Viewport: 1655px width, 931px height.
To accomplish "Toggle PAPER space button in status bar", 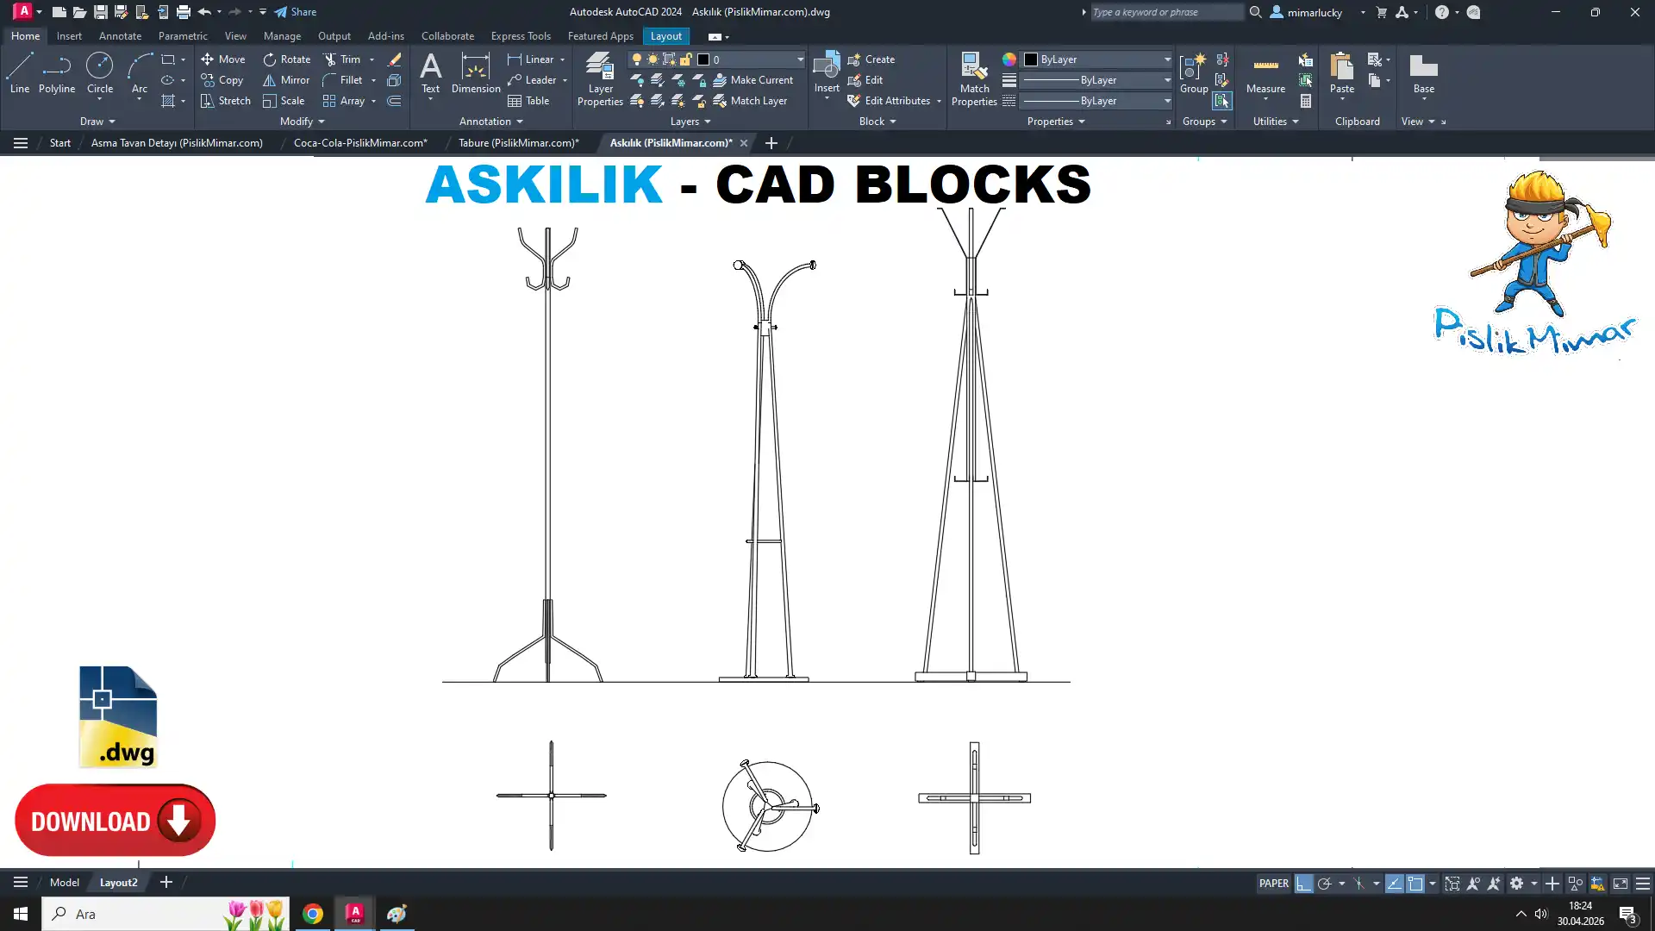I will point(1273,884).
